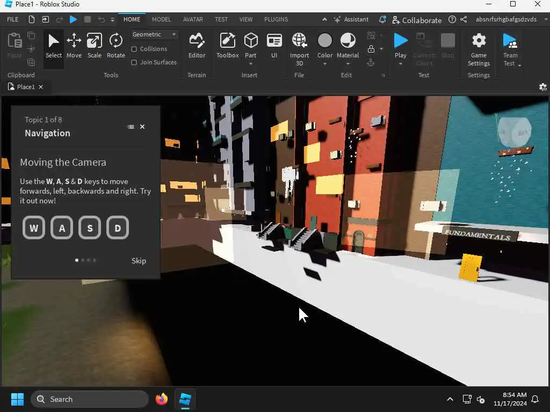Viewport: 550px width, 412px height.
Task: Expand the Team Test dropdown arrow
Action: [x=519, y=65]
